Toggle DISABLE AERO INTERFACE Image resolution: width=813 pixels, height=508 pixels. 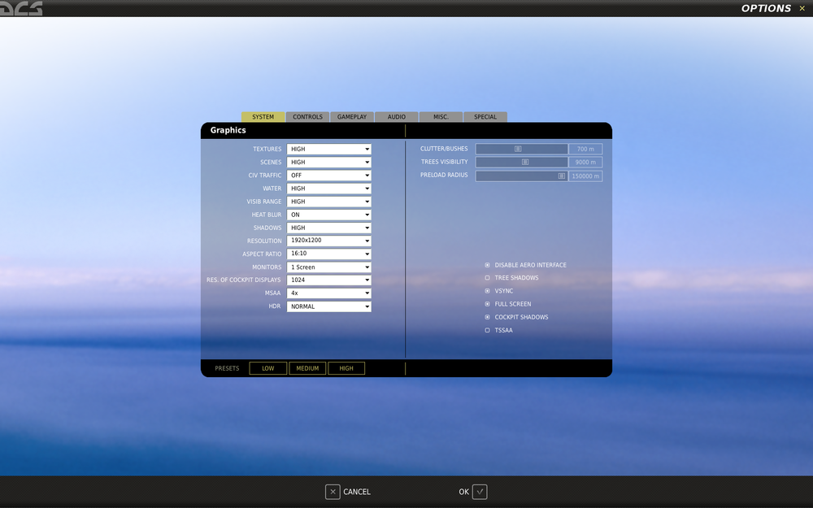click(x=487, y=264)
